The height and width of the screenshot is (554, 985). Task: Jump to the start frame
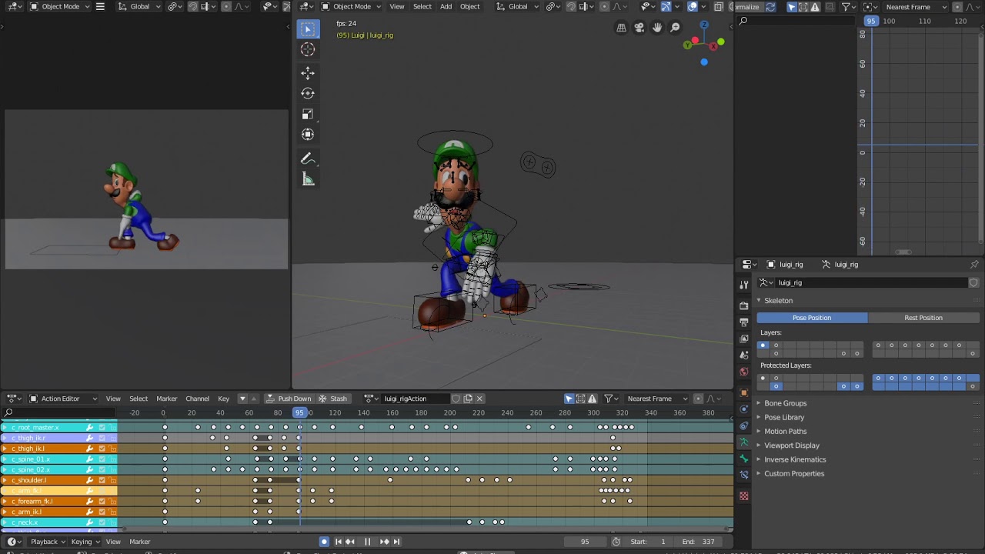click(338, 542)
